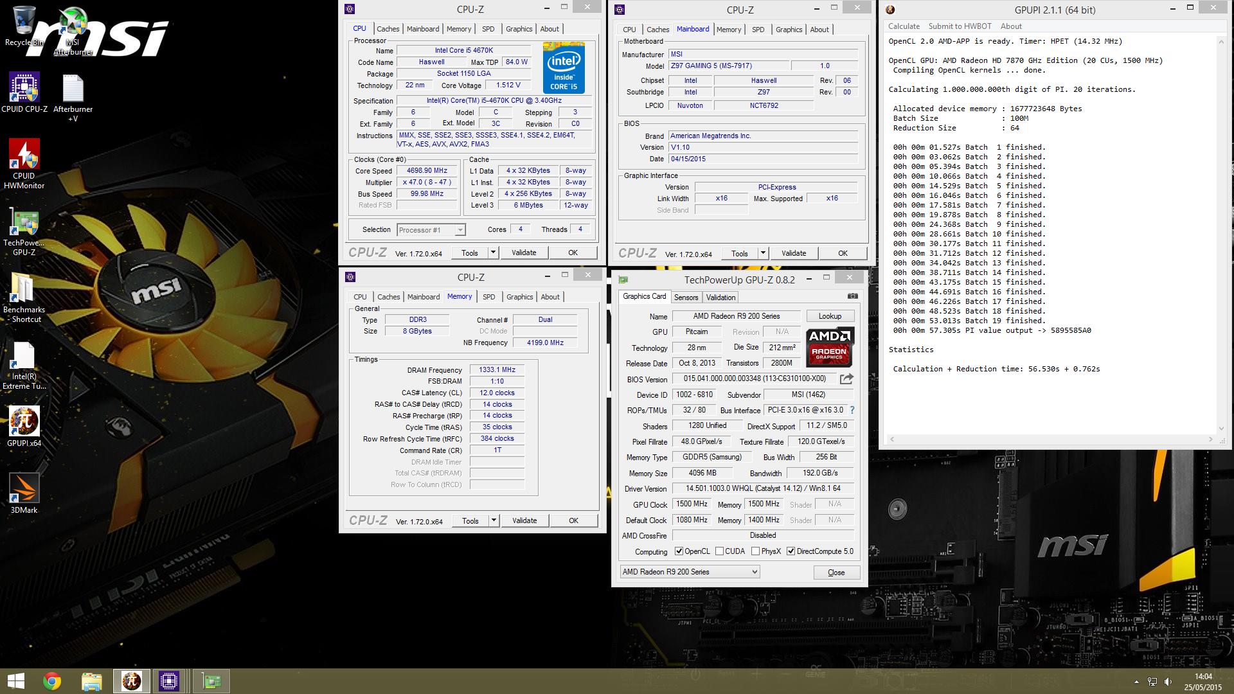Switch to GPUPI taskbar icon

click(132, 681)
